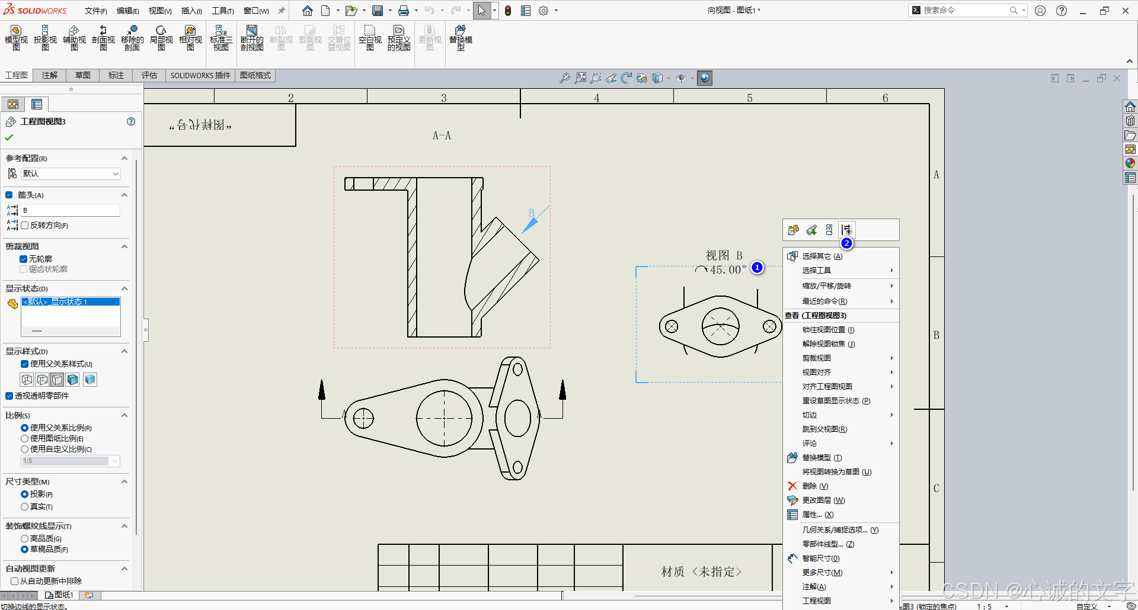Add a 空白视图 empty view

coord(370,38)
